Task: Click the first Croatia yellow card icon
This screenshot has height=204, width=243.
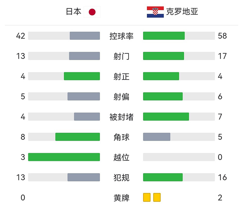Action: tap(147, 197)
